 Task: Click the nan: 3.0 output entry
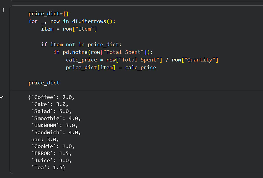coord(45,139)
